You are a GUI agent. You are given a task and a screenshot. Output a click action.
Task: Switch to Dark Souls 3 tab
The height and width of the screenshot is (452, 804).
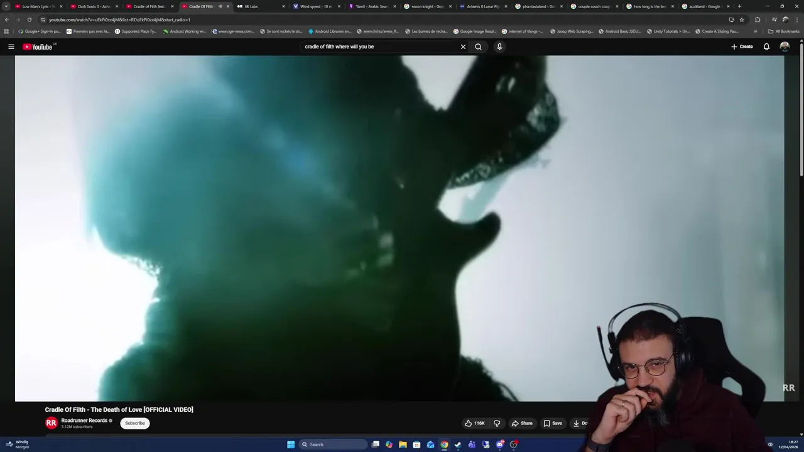point(93,6)
